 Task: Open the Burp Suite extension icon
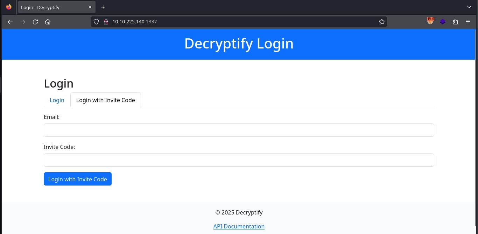tap(430, 21)
